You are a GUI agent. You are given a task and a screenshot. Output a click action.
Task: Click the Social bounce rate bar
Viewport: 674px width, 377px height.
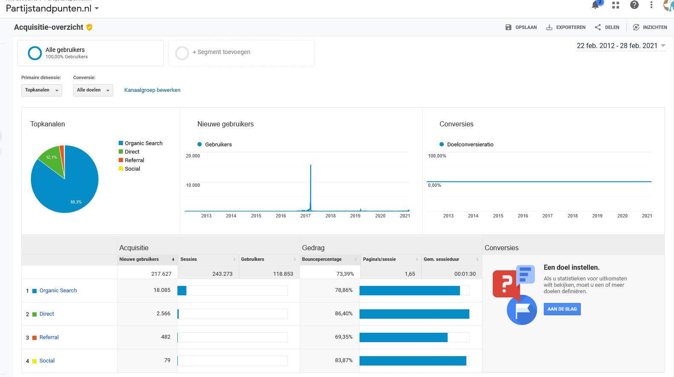[413, 361]
